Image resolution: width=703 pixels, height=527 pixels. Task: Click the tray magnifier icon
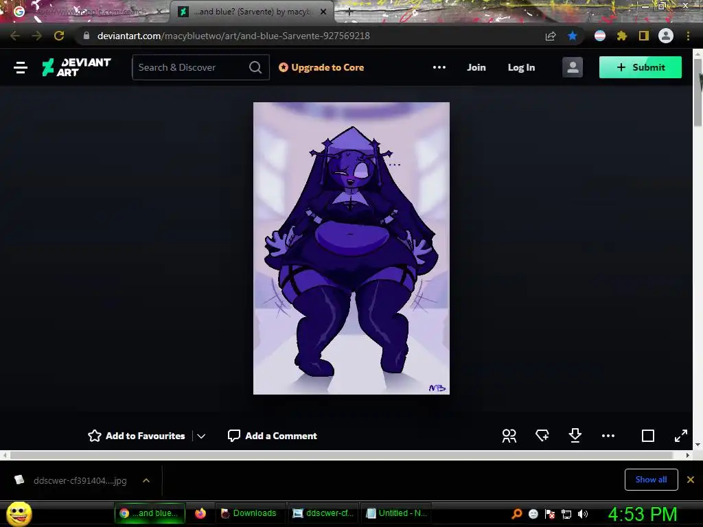(516, 513)
